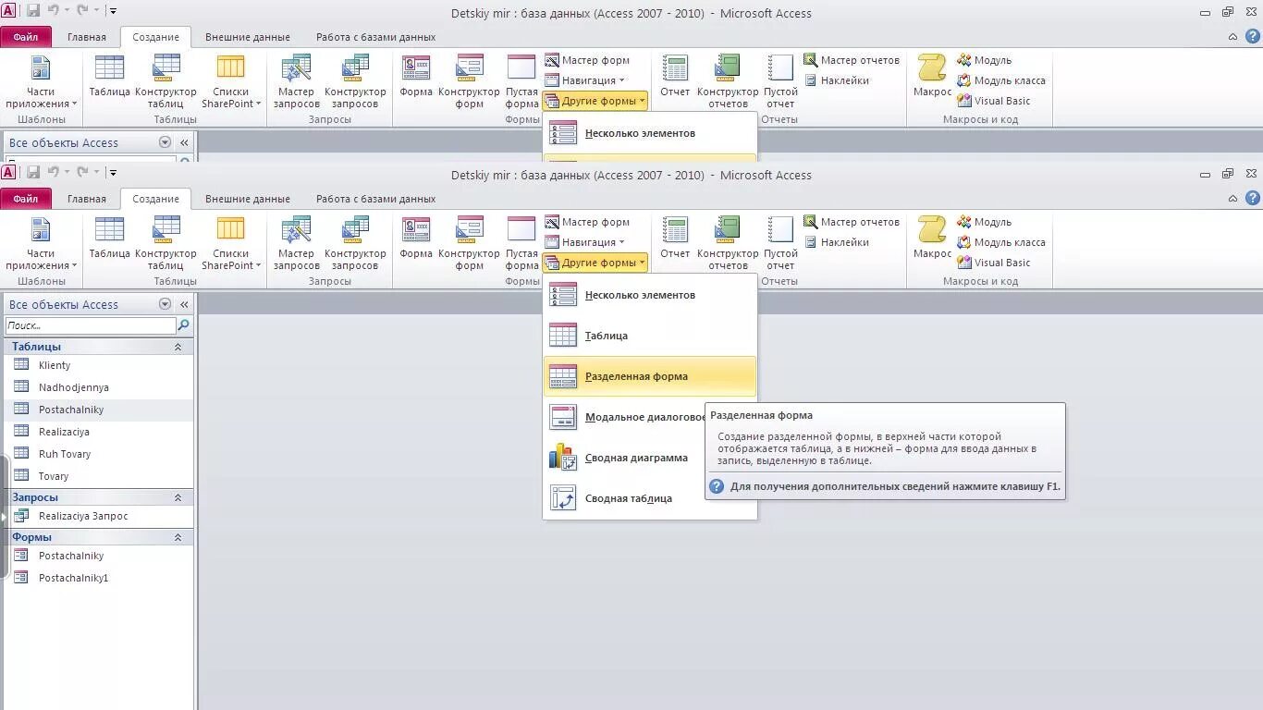Click Макрос icon in lower window

coord(932,238)
